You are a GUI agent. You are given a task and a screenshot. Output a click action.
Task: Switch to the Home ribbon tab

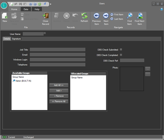14,9
